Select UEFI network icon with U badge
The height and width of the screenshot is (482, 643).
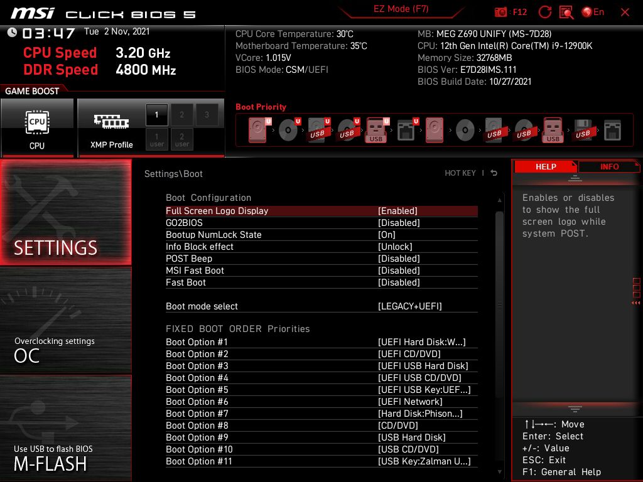click(408, 130)
